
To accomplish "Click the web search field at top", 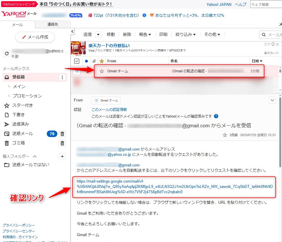I will [266, 4].
